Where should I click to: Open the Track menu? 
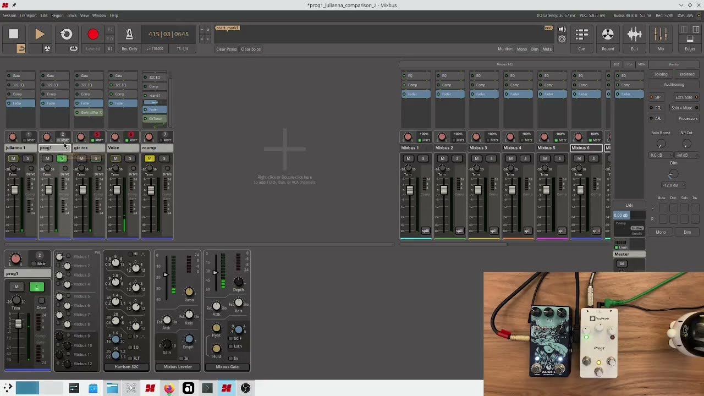(x=71, y=15)
